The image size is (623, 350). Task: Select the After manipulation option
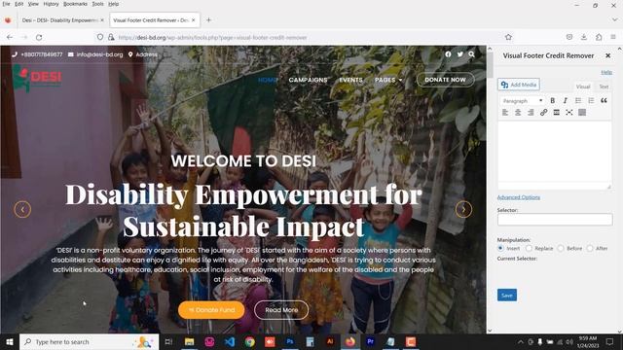point(590,248)
